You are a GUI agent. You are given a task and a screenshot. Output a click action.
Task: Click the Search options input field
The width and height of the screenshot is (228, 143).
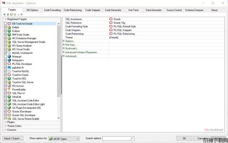coord(118,138)
